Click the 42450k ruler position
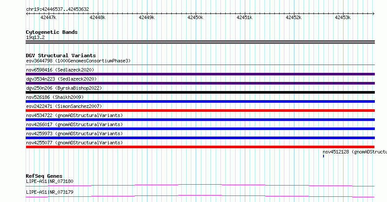This screenshot has width=387, height=202. pos(195,17)
